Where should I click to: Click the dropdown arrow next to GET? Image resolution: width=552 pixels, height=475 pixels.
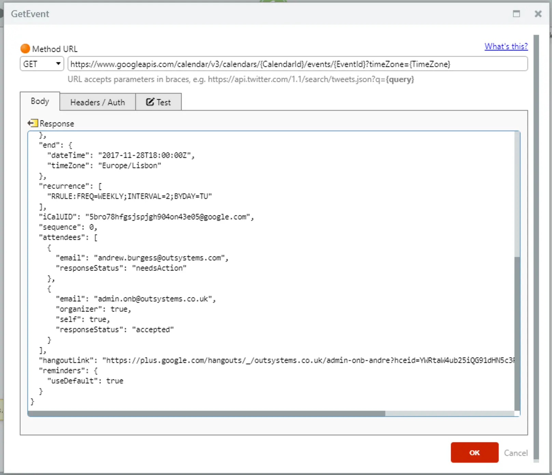pos(58,64)
